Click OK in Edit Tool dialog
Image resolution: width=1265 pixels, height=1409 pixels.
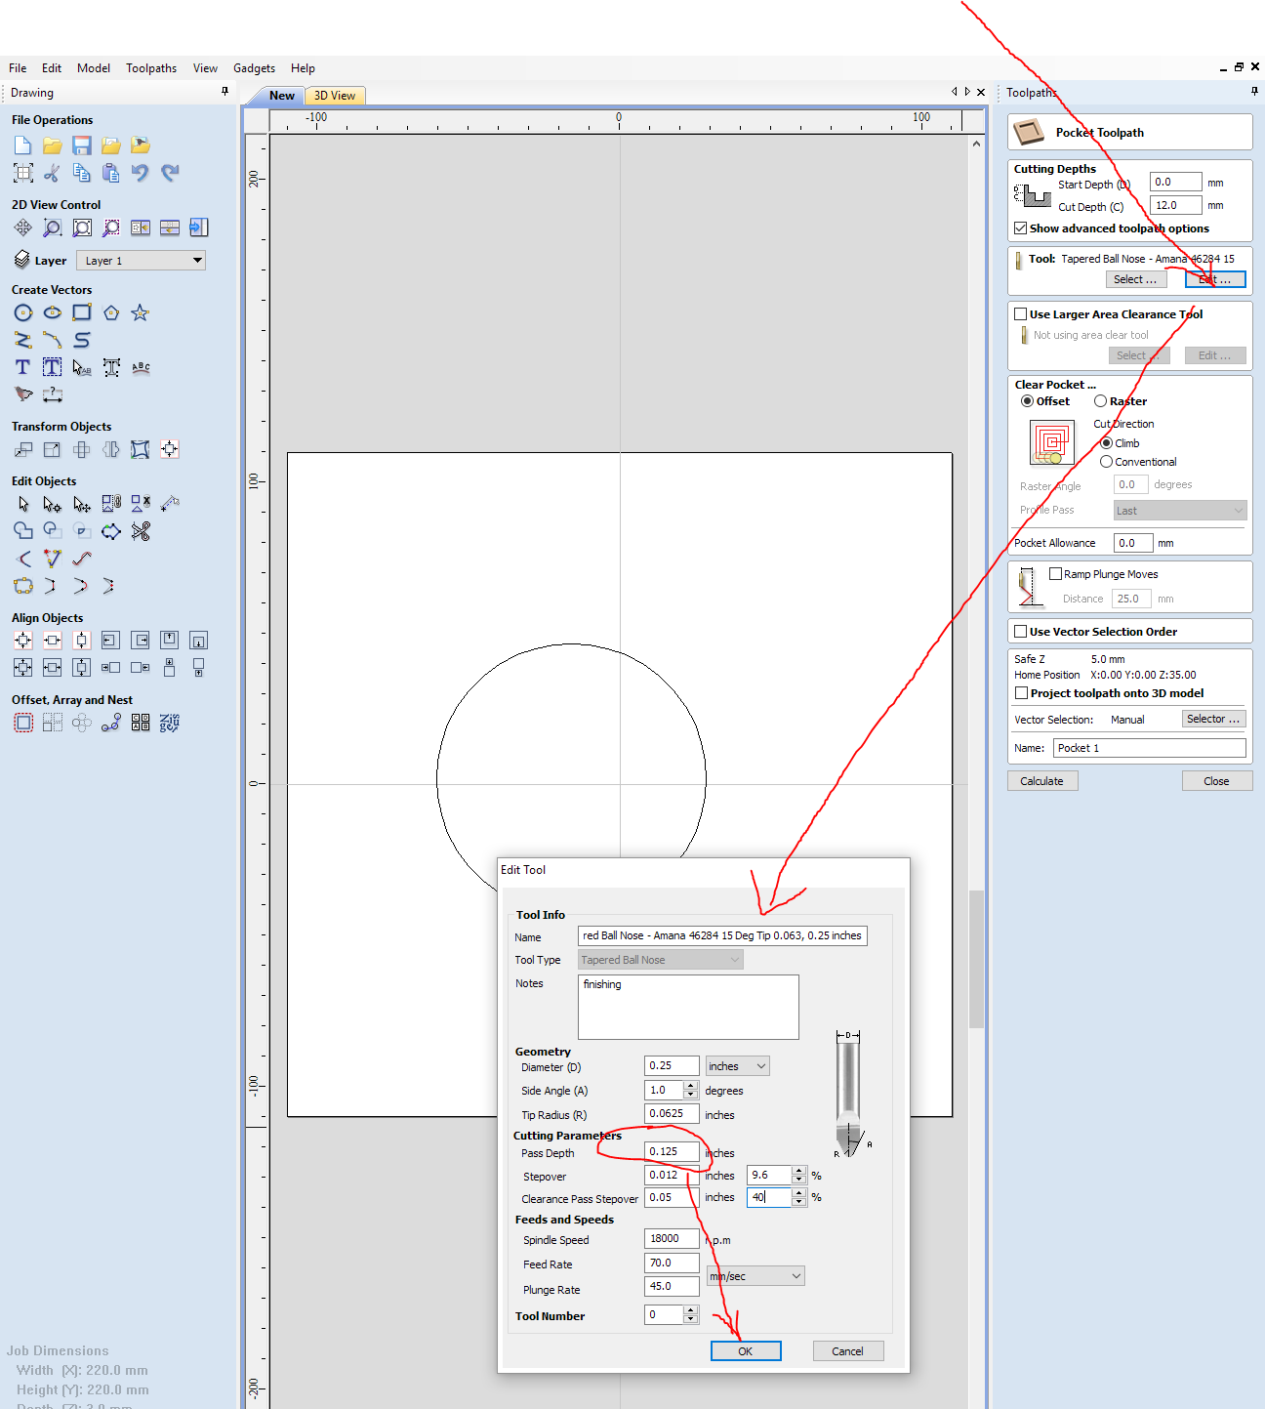(x=746, y=1351)
